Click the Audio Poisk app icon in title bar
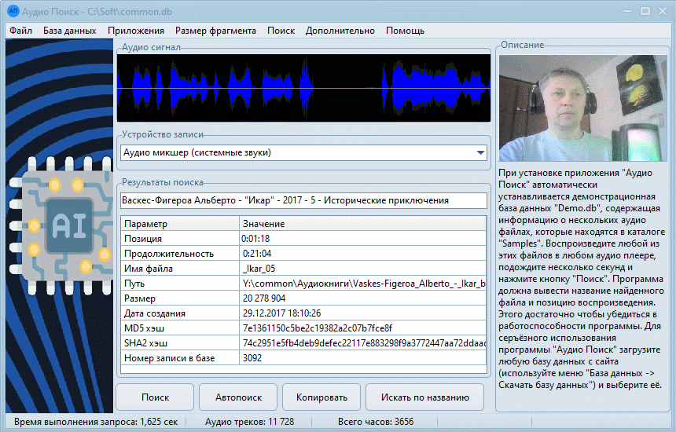Screen dimensions: 676x432 pyautogui.click(x=13, y=11)
